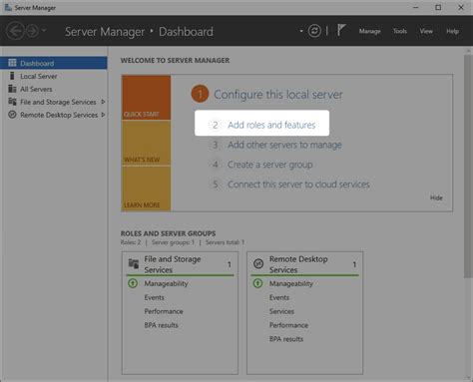The width and height of the screenshot is (473, 382).
Task: Select the WHAT'S NEW tile
Action: point(146,143)
